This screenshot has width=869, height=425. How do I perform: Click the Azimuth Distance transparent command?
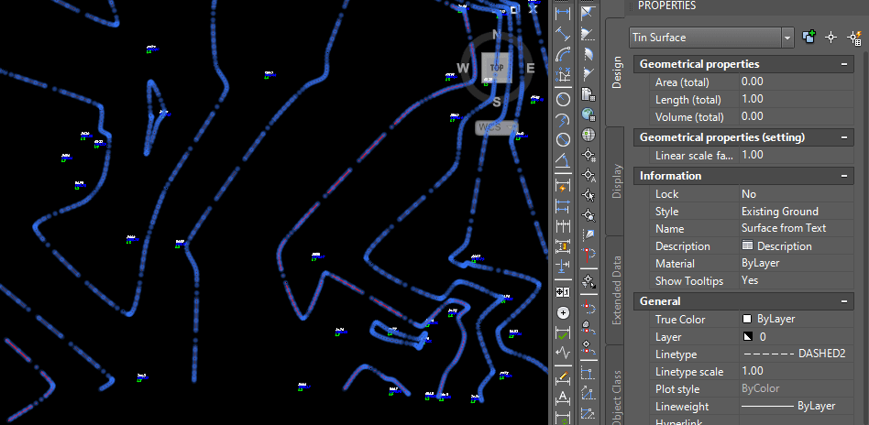click(x=588, y=54)
